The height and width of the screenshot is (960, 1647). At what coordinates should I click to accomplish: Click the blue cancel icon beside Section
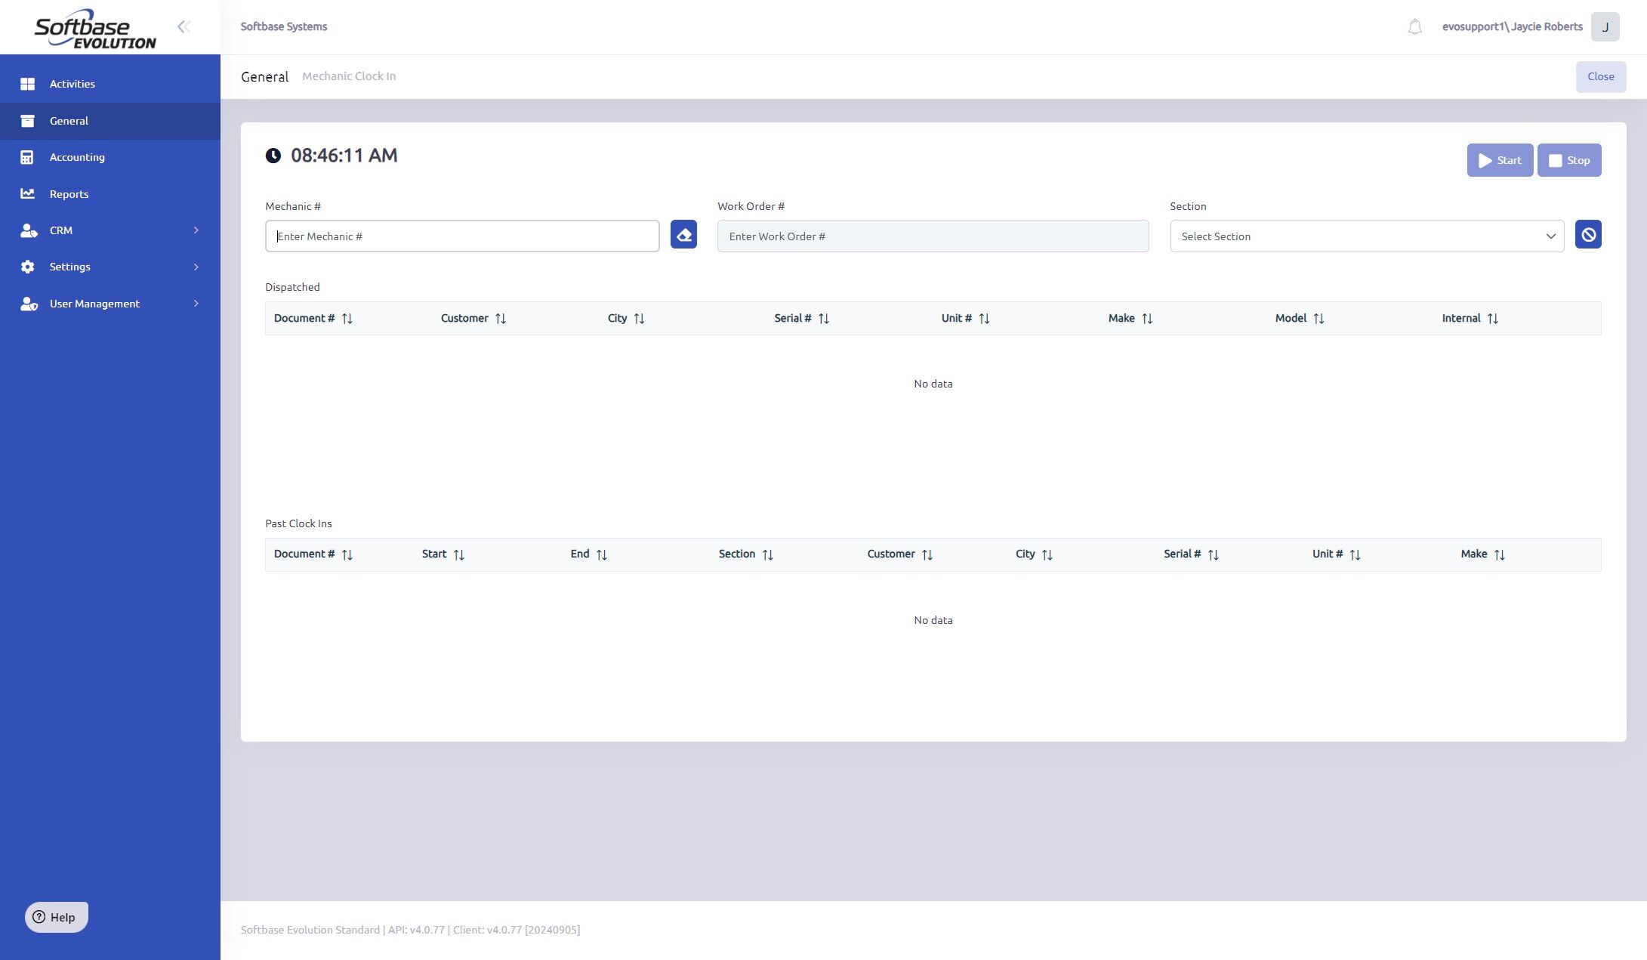(1587, 235)
